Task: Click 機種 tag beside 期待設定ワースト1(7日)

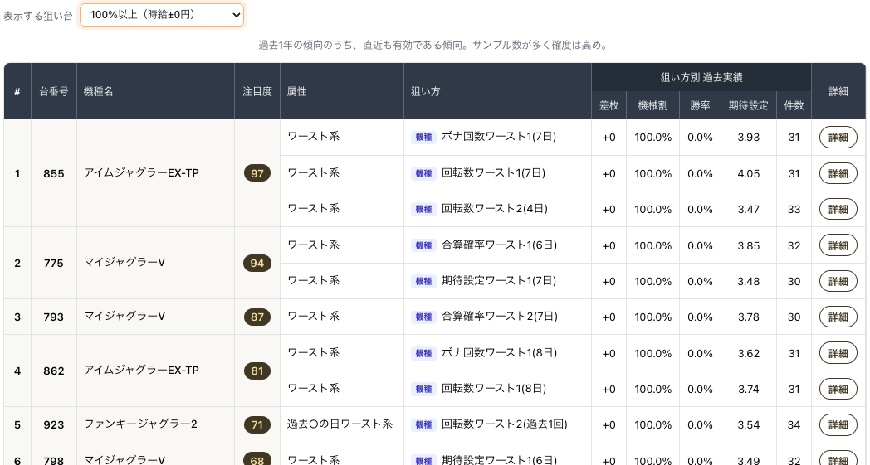Action: point(423,281)
